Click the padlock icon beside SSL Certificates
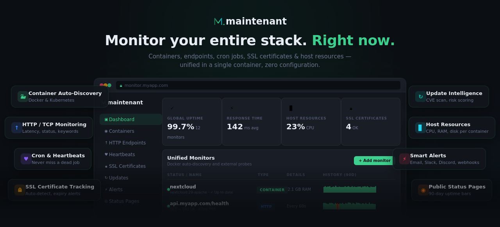 coord(105,166)
